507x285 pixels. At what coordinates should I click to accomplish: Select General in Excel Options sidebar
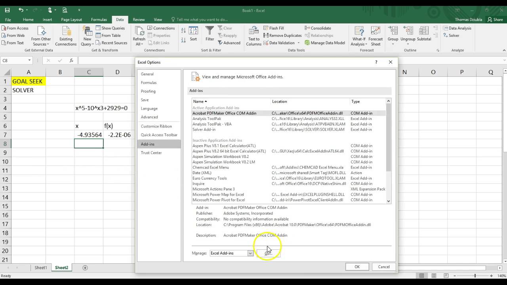point(159,74)
